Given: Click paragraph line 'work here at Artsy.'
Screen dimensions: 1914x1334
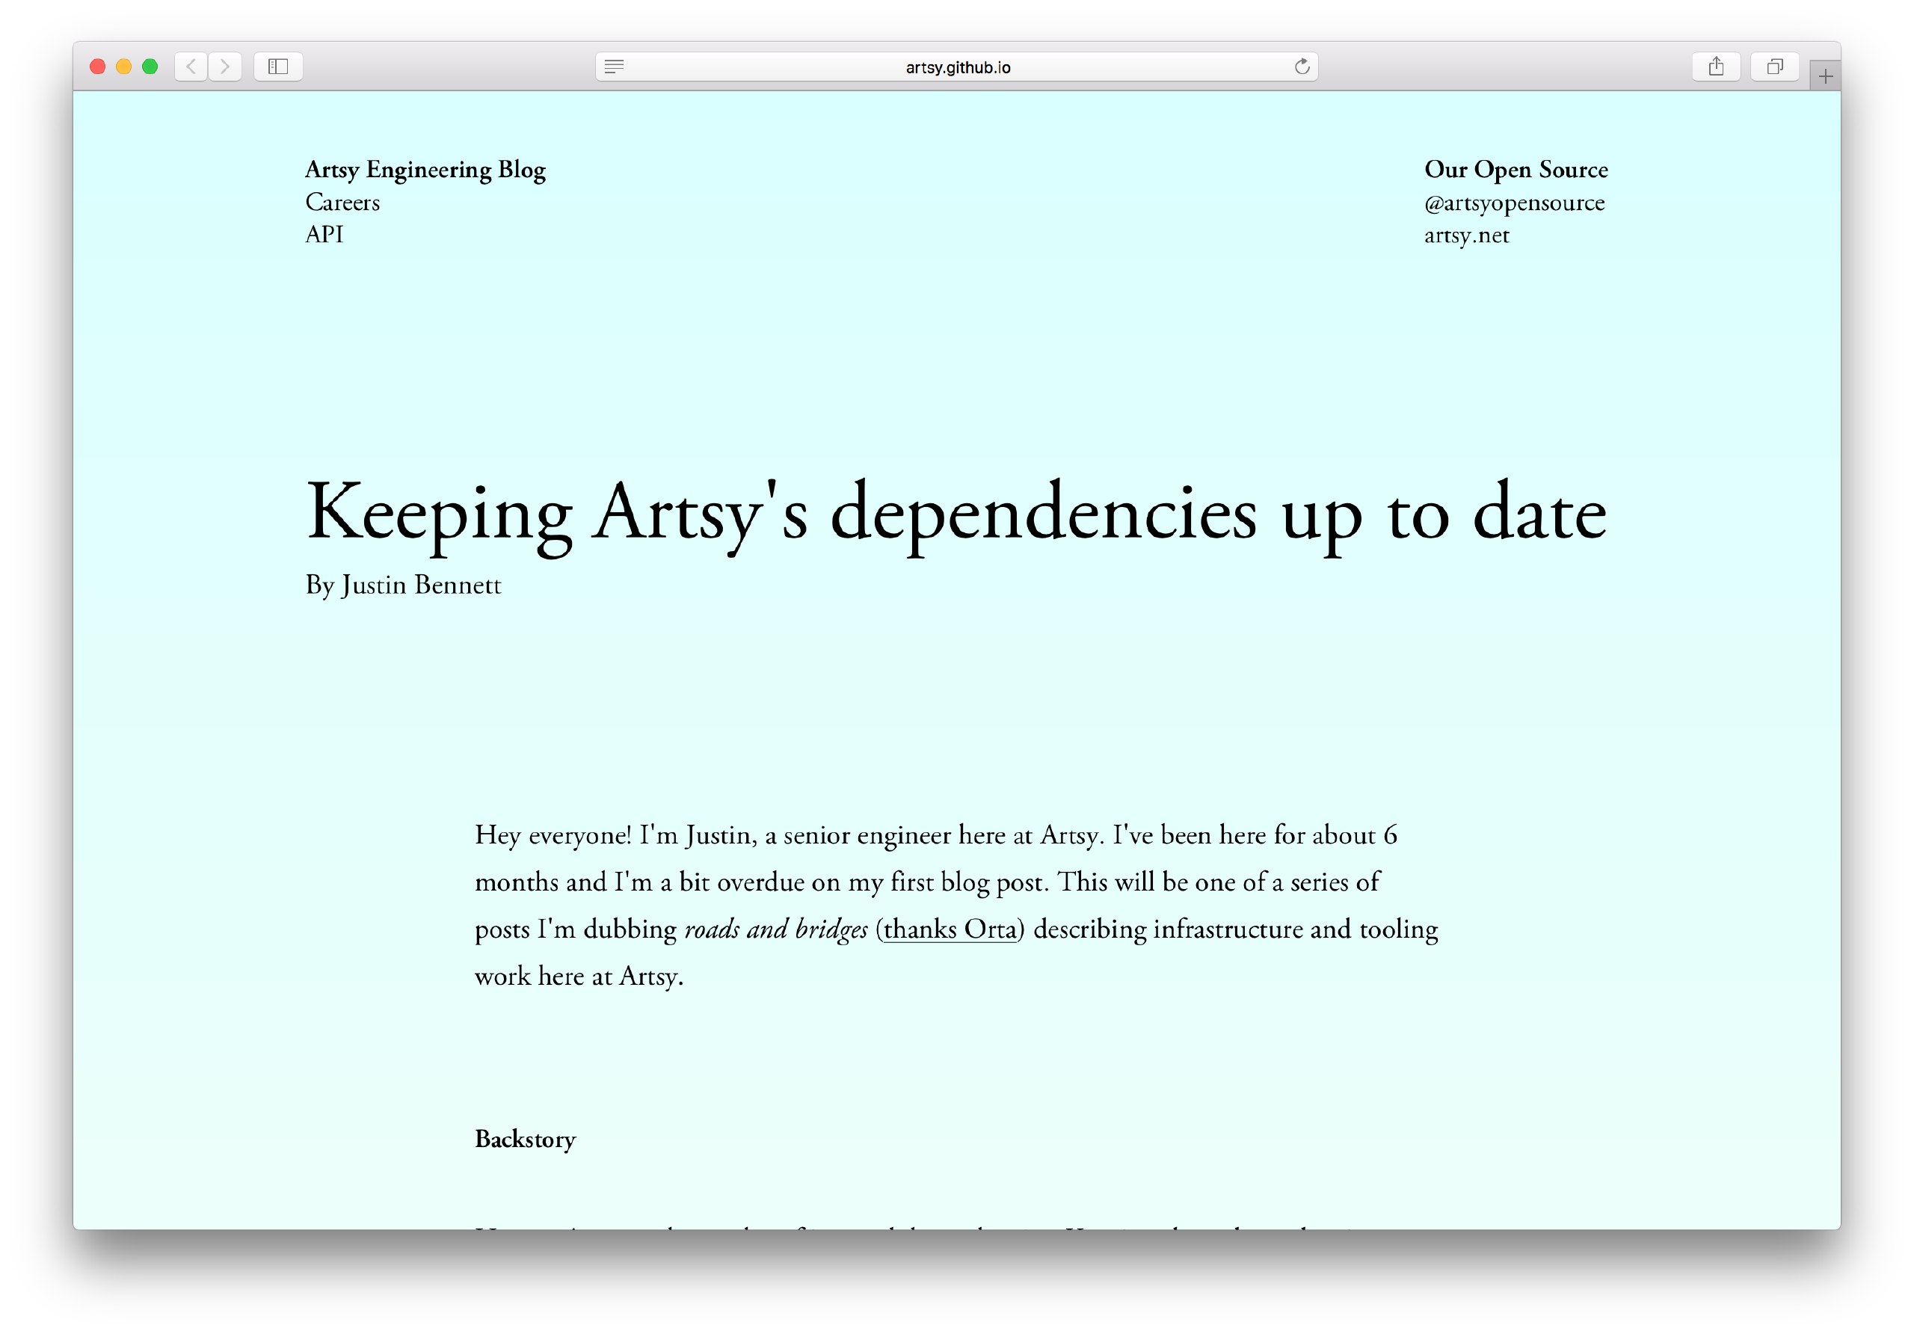Looking at the screenshot, I should tap(579, 977).
